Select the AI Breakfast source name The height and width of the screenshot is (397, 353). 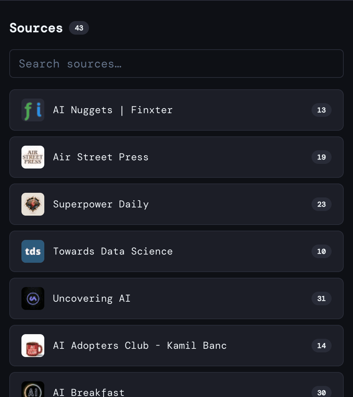click(89, 392)
